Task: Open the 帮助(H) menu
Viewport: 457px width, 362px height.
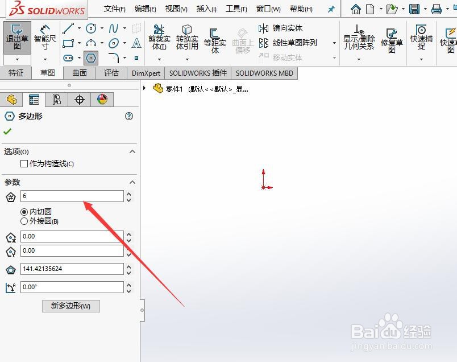Action: tap(301, 9)
